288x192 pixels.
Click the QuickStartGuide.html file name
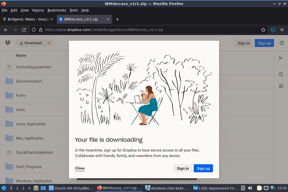pyautogui.click(x=34, y=152)
